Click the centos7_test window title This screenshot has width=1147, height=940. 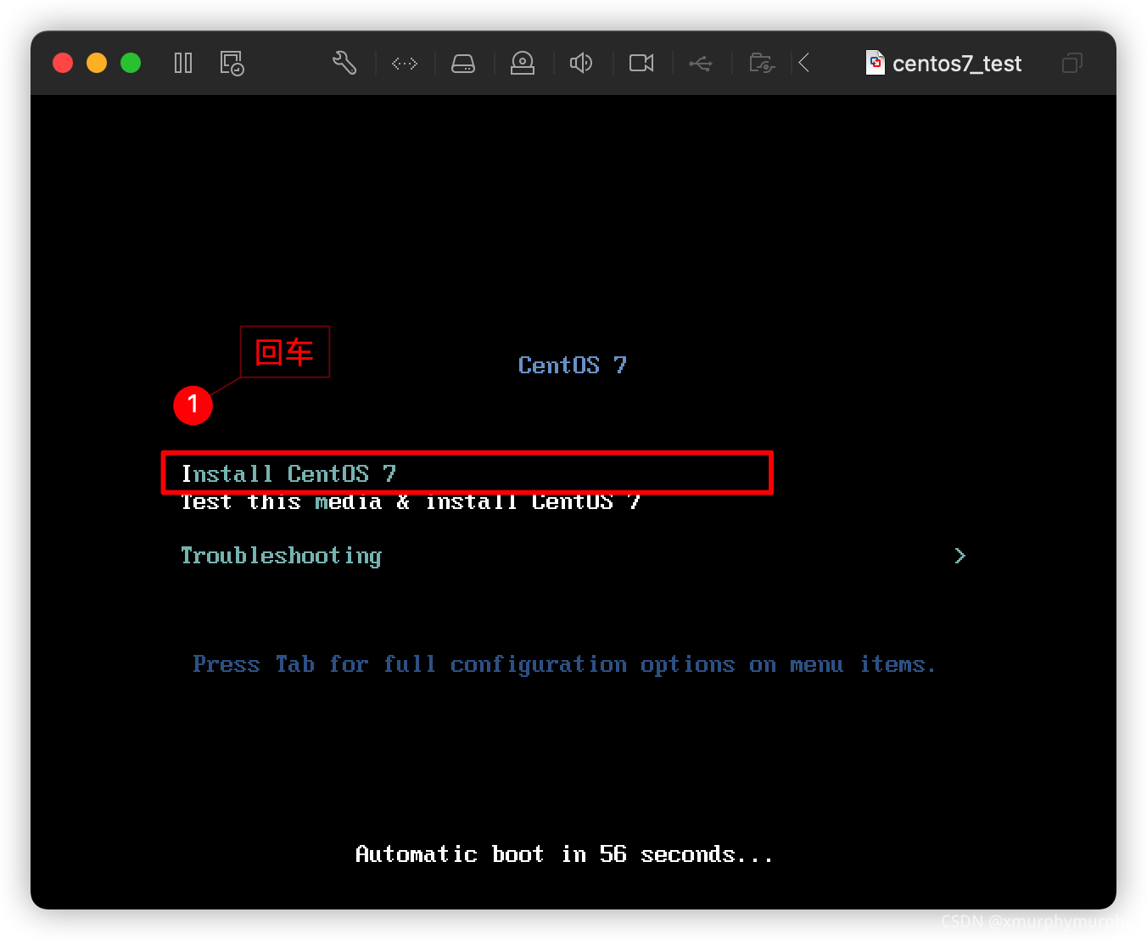pos(957,64)
